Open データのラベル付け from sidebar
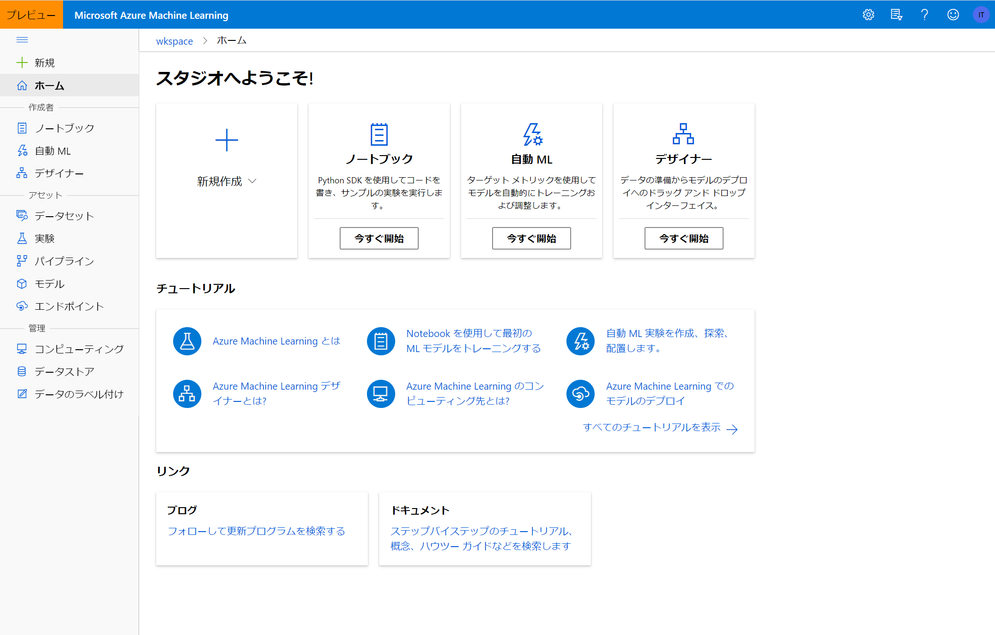Viewport: 995px width, 635px height. pyautogui.click(x=69, y=394)
